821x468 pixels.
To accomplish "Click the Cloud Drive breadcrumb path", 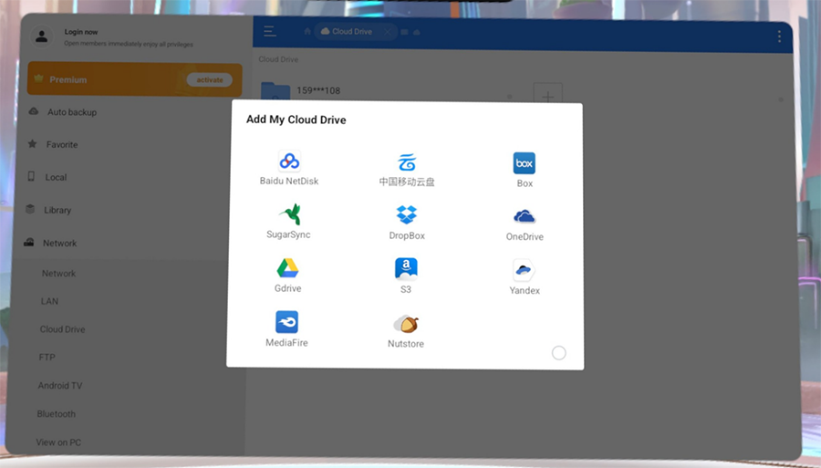I will coord(278,59).
